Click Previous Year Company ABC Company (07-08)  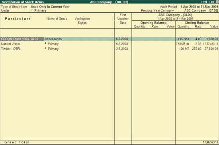tap(201, 10)
